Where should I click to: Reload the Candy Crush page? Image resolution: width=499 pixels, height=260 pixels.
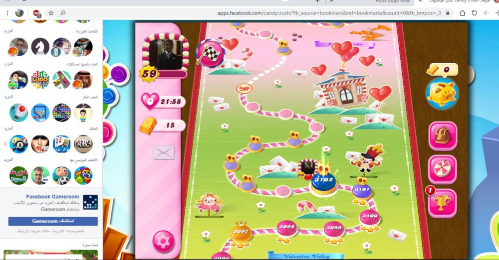(474, 13)
